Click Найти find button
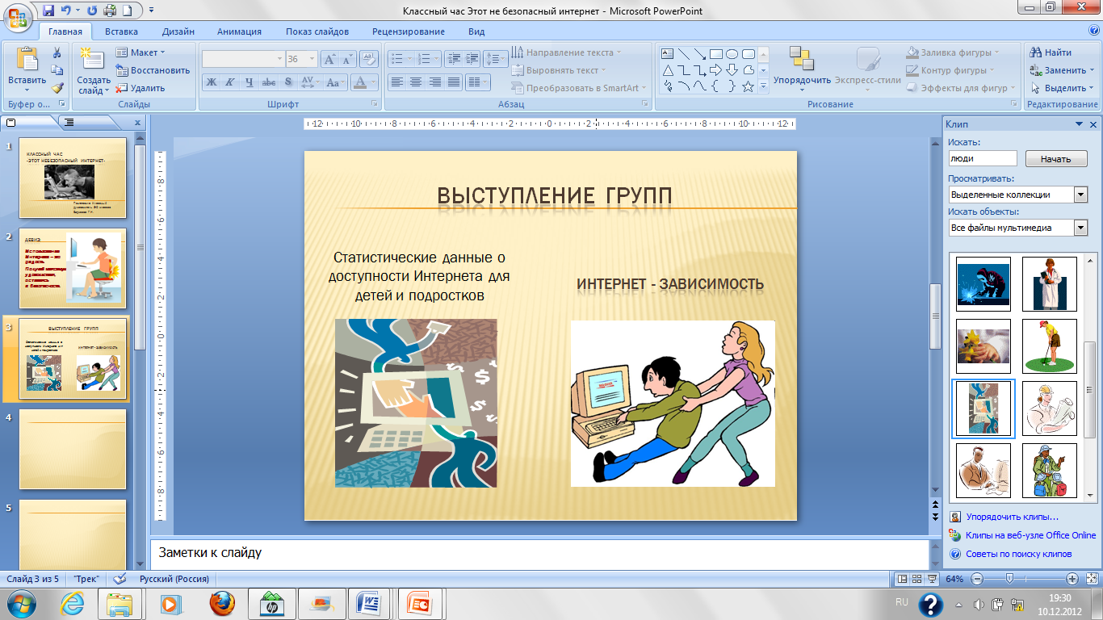The height and width of the screenshot is (620, 1103). [1050, 52]
